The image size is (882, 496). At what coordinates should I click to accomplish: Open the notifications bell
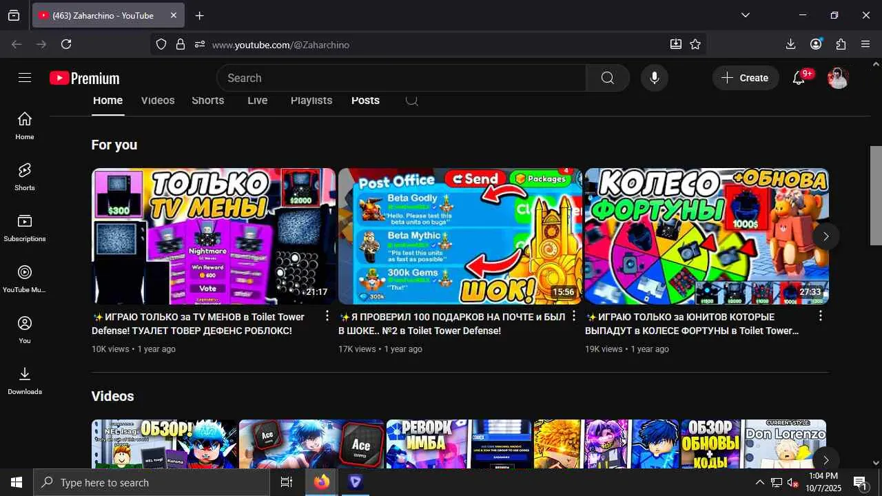click(x=799, y=78)
